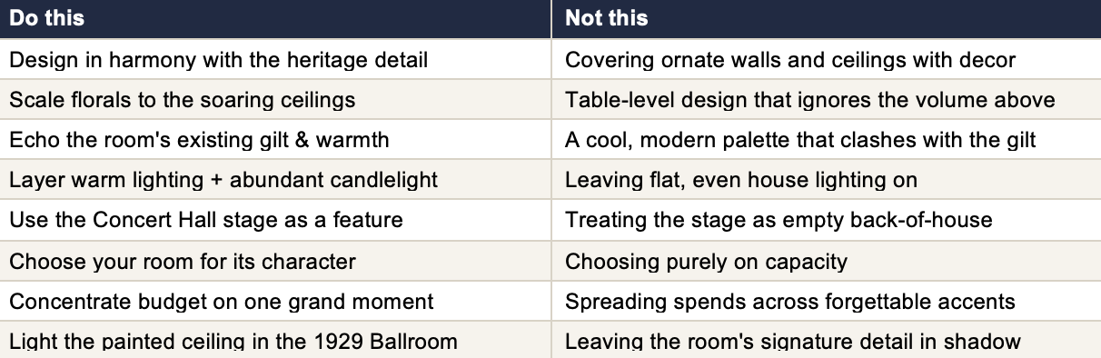The width and height of the screenshot is (1101, 358).
Task: Select 'Scale florals to the soaring ceilings' cell
Action: (275, 99)
